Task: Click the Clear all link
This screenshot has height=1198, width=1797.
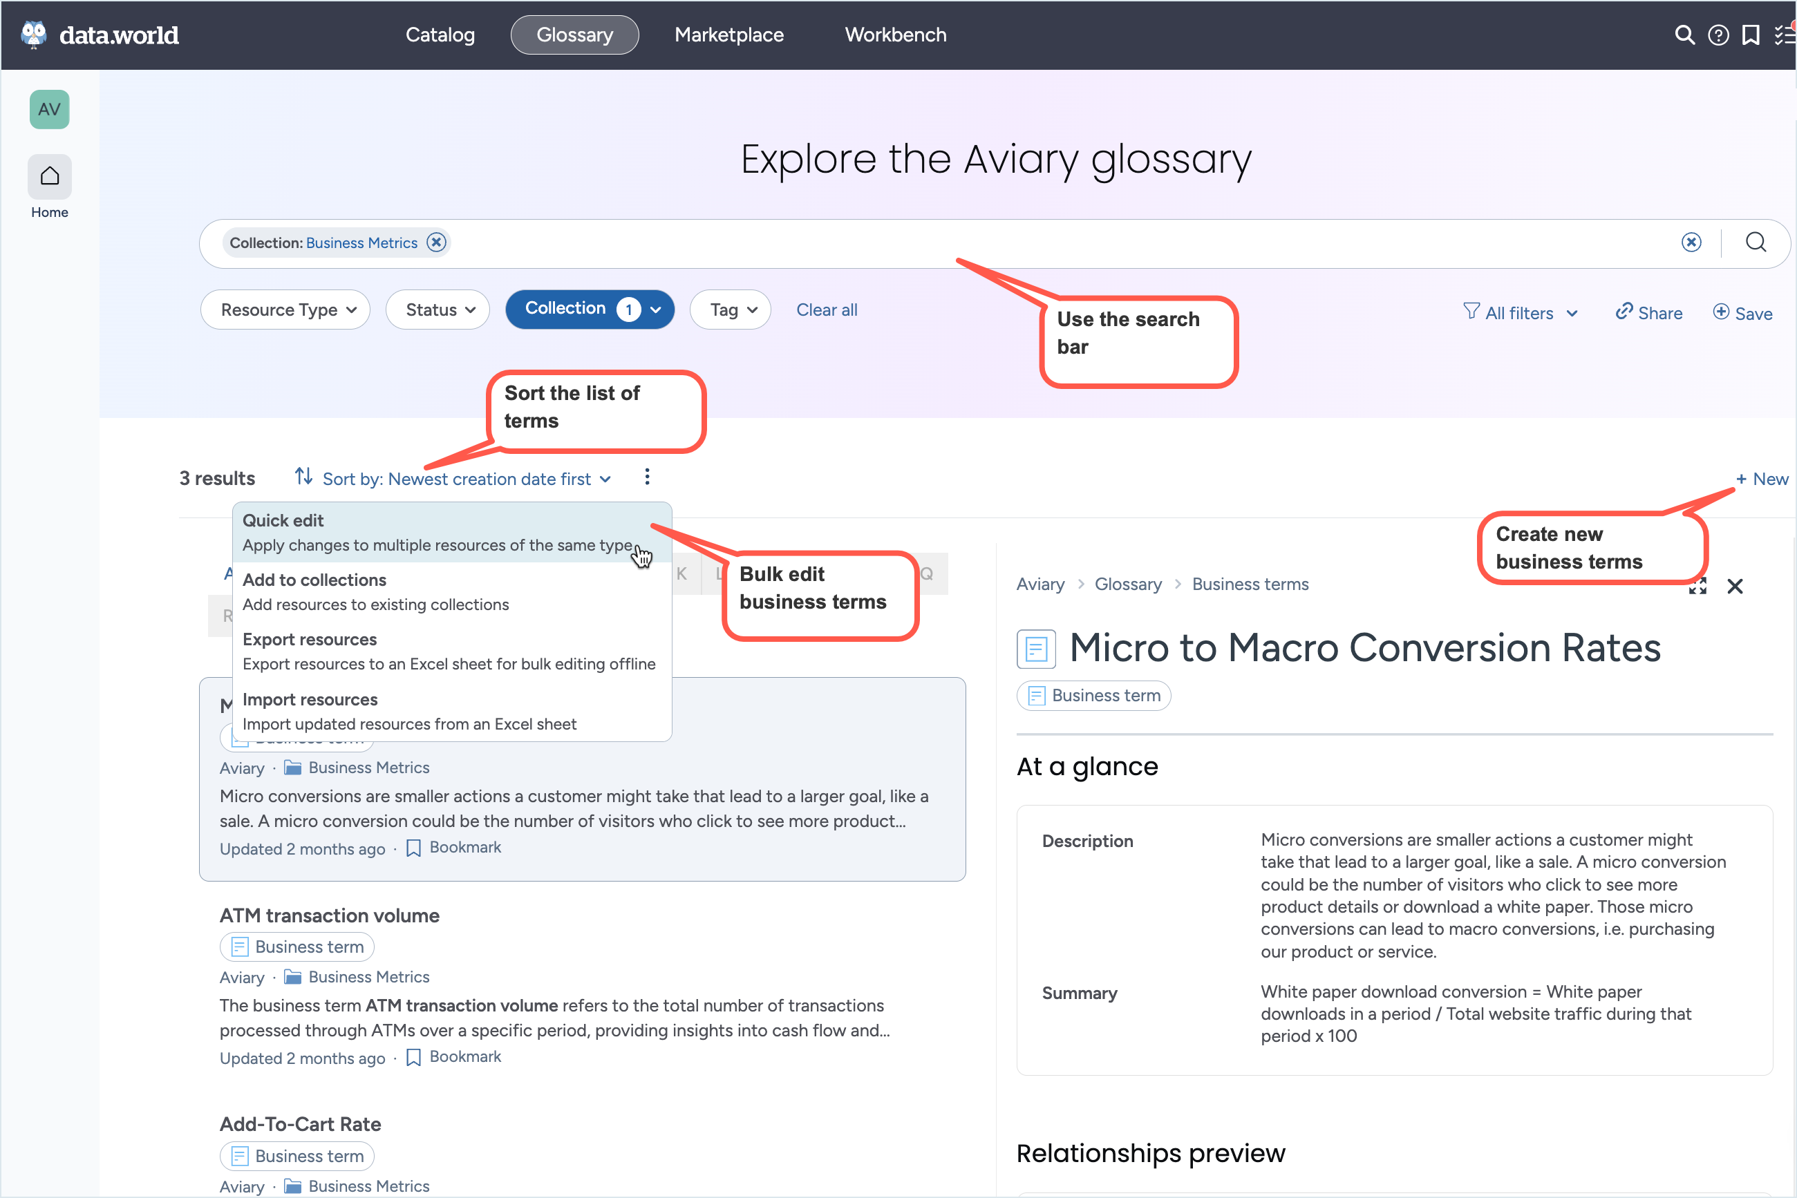Action: pyautogui.click(x=826, y=310)
